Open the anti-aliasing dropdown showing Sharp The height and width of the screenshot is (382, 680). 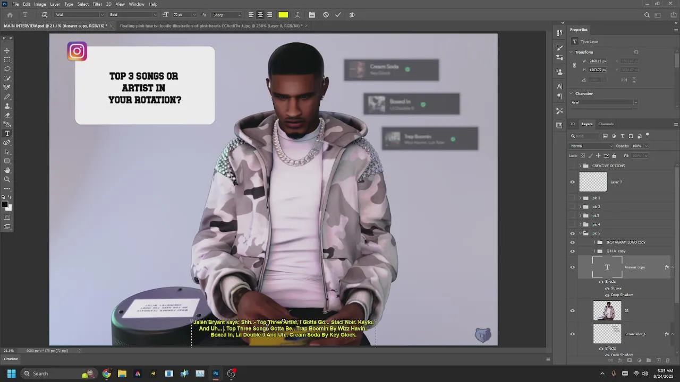pyautogui.click(x=227, y=15)
